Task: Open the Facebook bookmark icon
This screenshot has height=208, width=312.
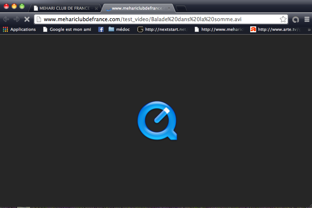Action: [x=101, y=29]
